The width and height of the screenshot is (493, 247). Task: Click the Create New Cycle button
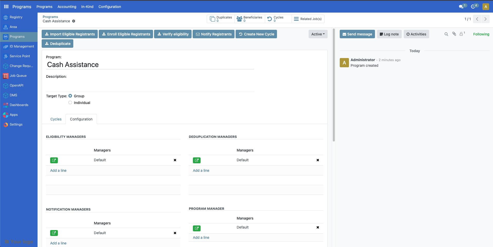click(256, 34)
